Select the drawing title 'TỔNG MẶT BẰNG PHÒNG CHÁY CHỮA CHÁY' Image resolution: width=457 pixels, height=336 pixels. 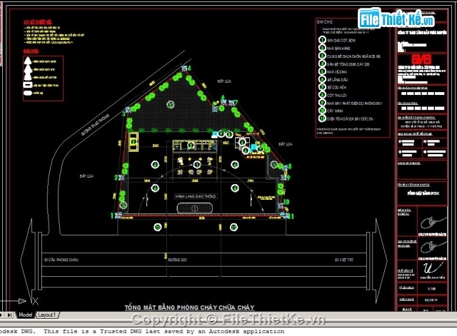[x=189, y=307]
